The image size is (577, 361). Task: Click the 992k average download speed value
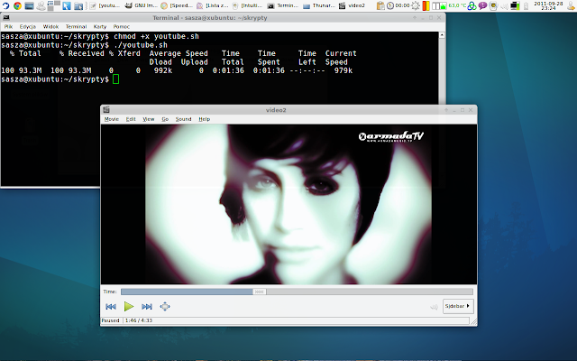coord(163,70)
